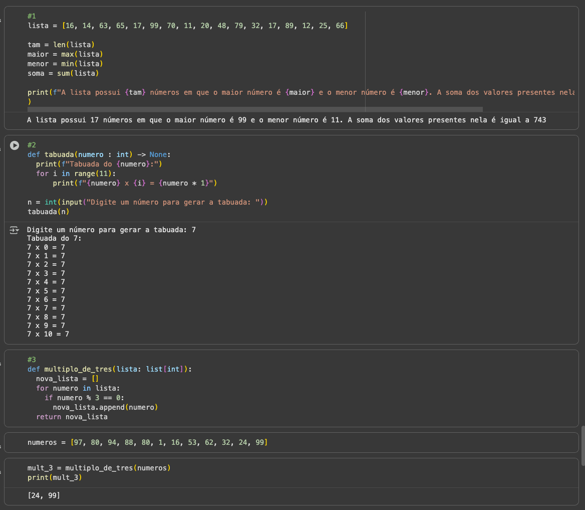
Task: Click the 'Tabuada do 7:' output line
Action: [x=54, y=239]
